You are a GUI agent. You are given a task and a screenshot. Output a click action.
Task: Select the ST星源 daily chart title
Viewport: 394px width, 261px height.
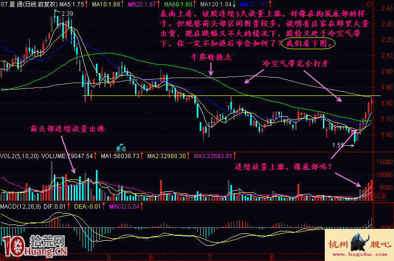pos(29,4)
